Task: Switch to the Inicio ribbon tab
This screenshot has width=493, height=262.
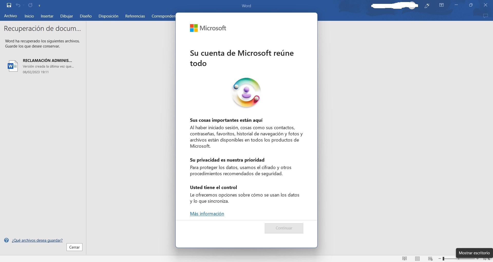Action: pos(29,16)
